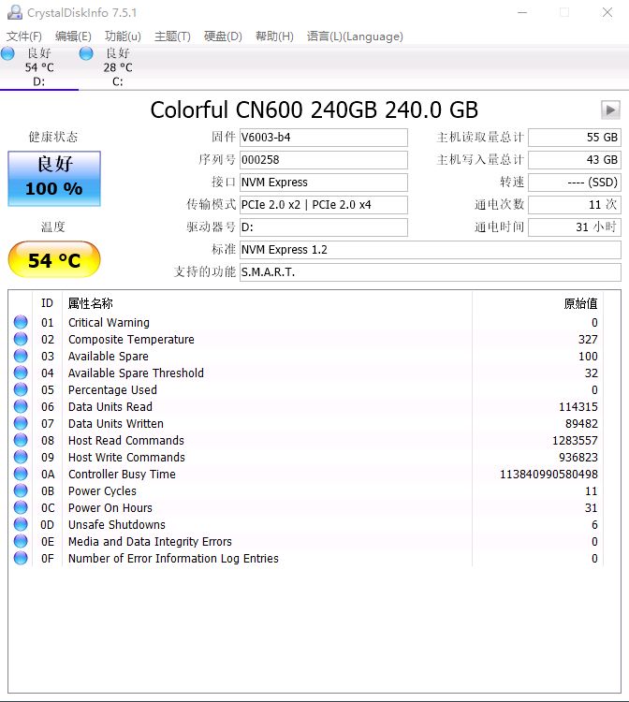
Task: Click the power on hours 31 小时 field
Action: coord(575,227)
